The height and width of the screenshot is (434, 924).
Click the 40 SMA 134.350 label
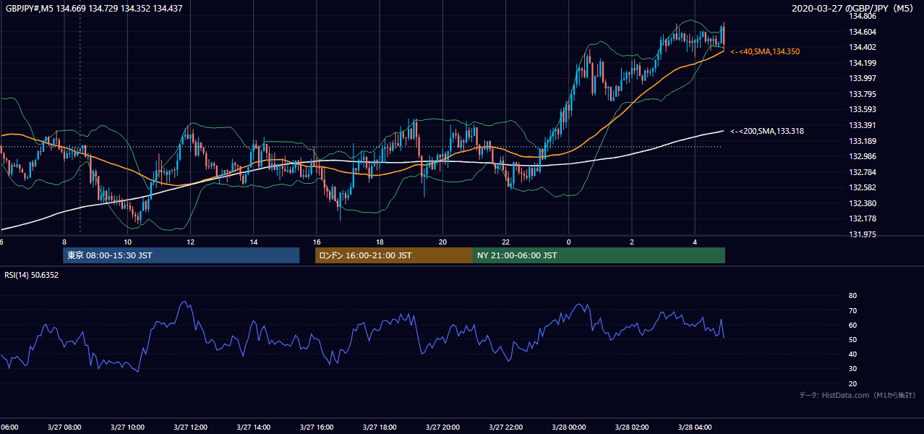click(765, 52)
